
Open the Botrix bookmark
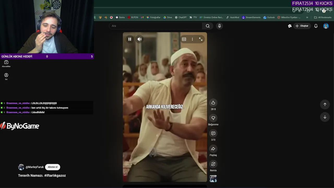coord(120,17)
